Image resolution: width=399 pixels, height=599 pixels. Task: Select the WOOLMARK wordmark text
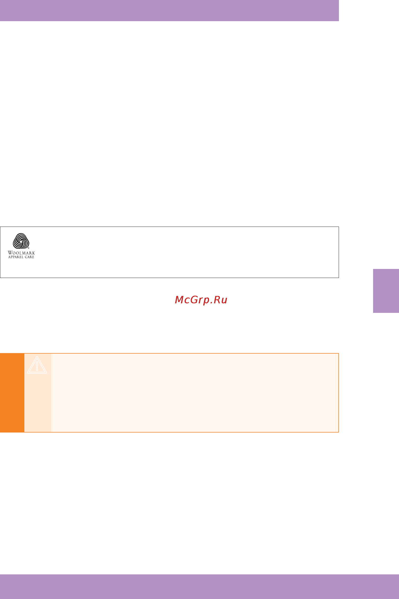pos(21,253)
